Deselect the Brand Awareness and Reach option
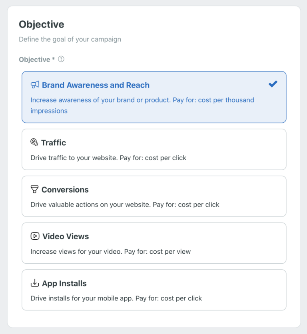 point(154,97)
